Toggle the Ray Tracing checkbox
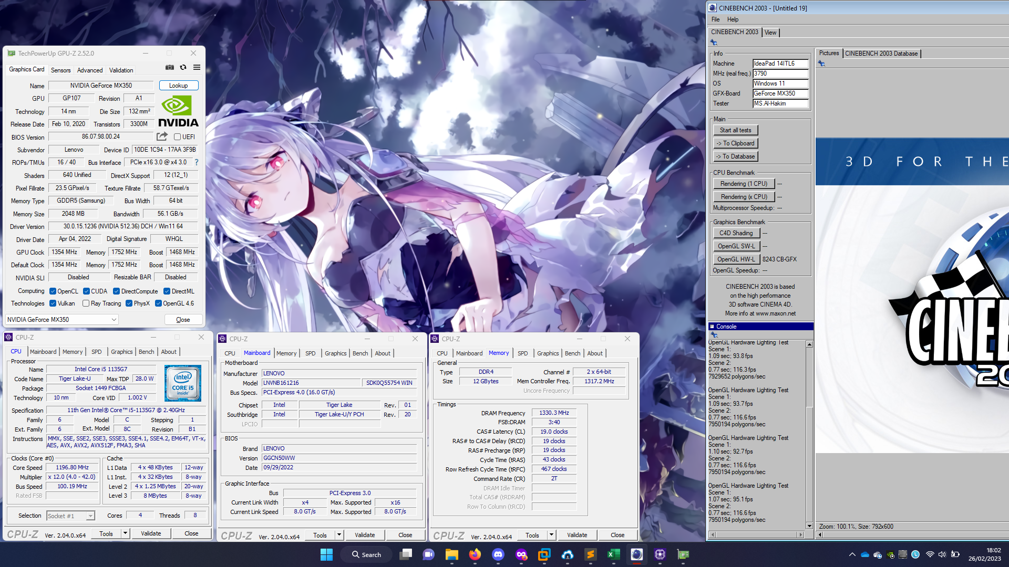Image resolution: width=1009 pixels, height=567 pixels. coord(86,303)
